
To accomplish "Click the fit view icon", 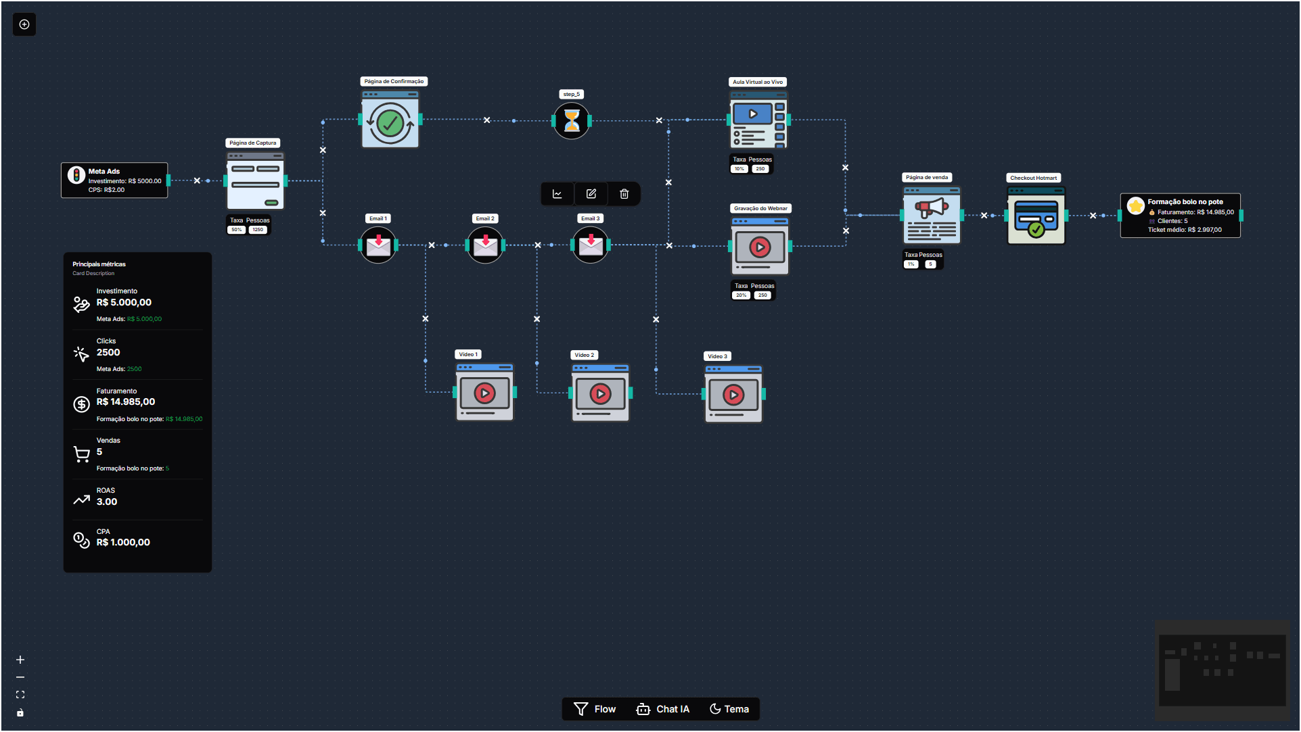I will [20, 695].
